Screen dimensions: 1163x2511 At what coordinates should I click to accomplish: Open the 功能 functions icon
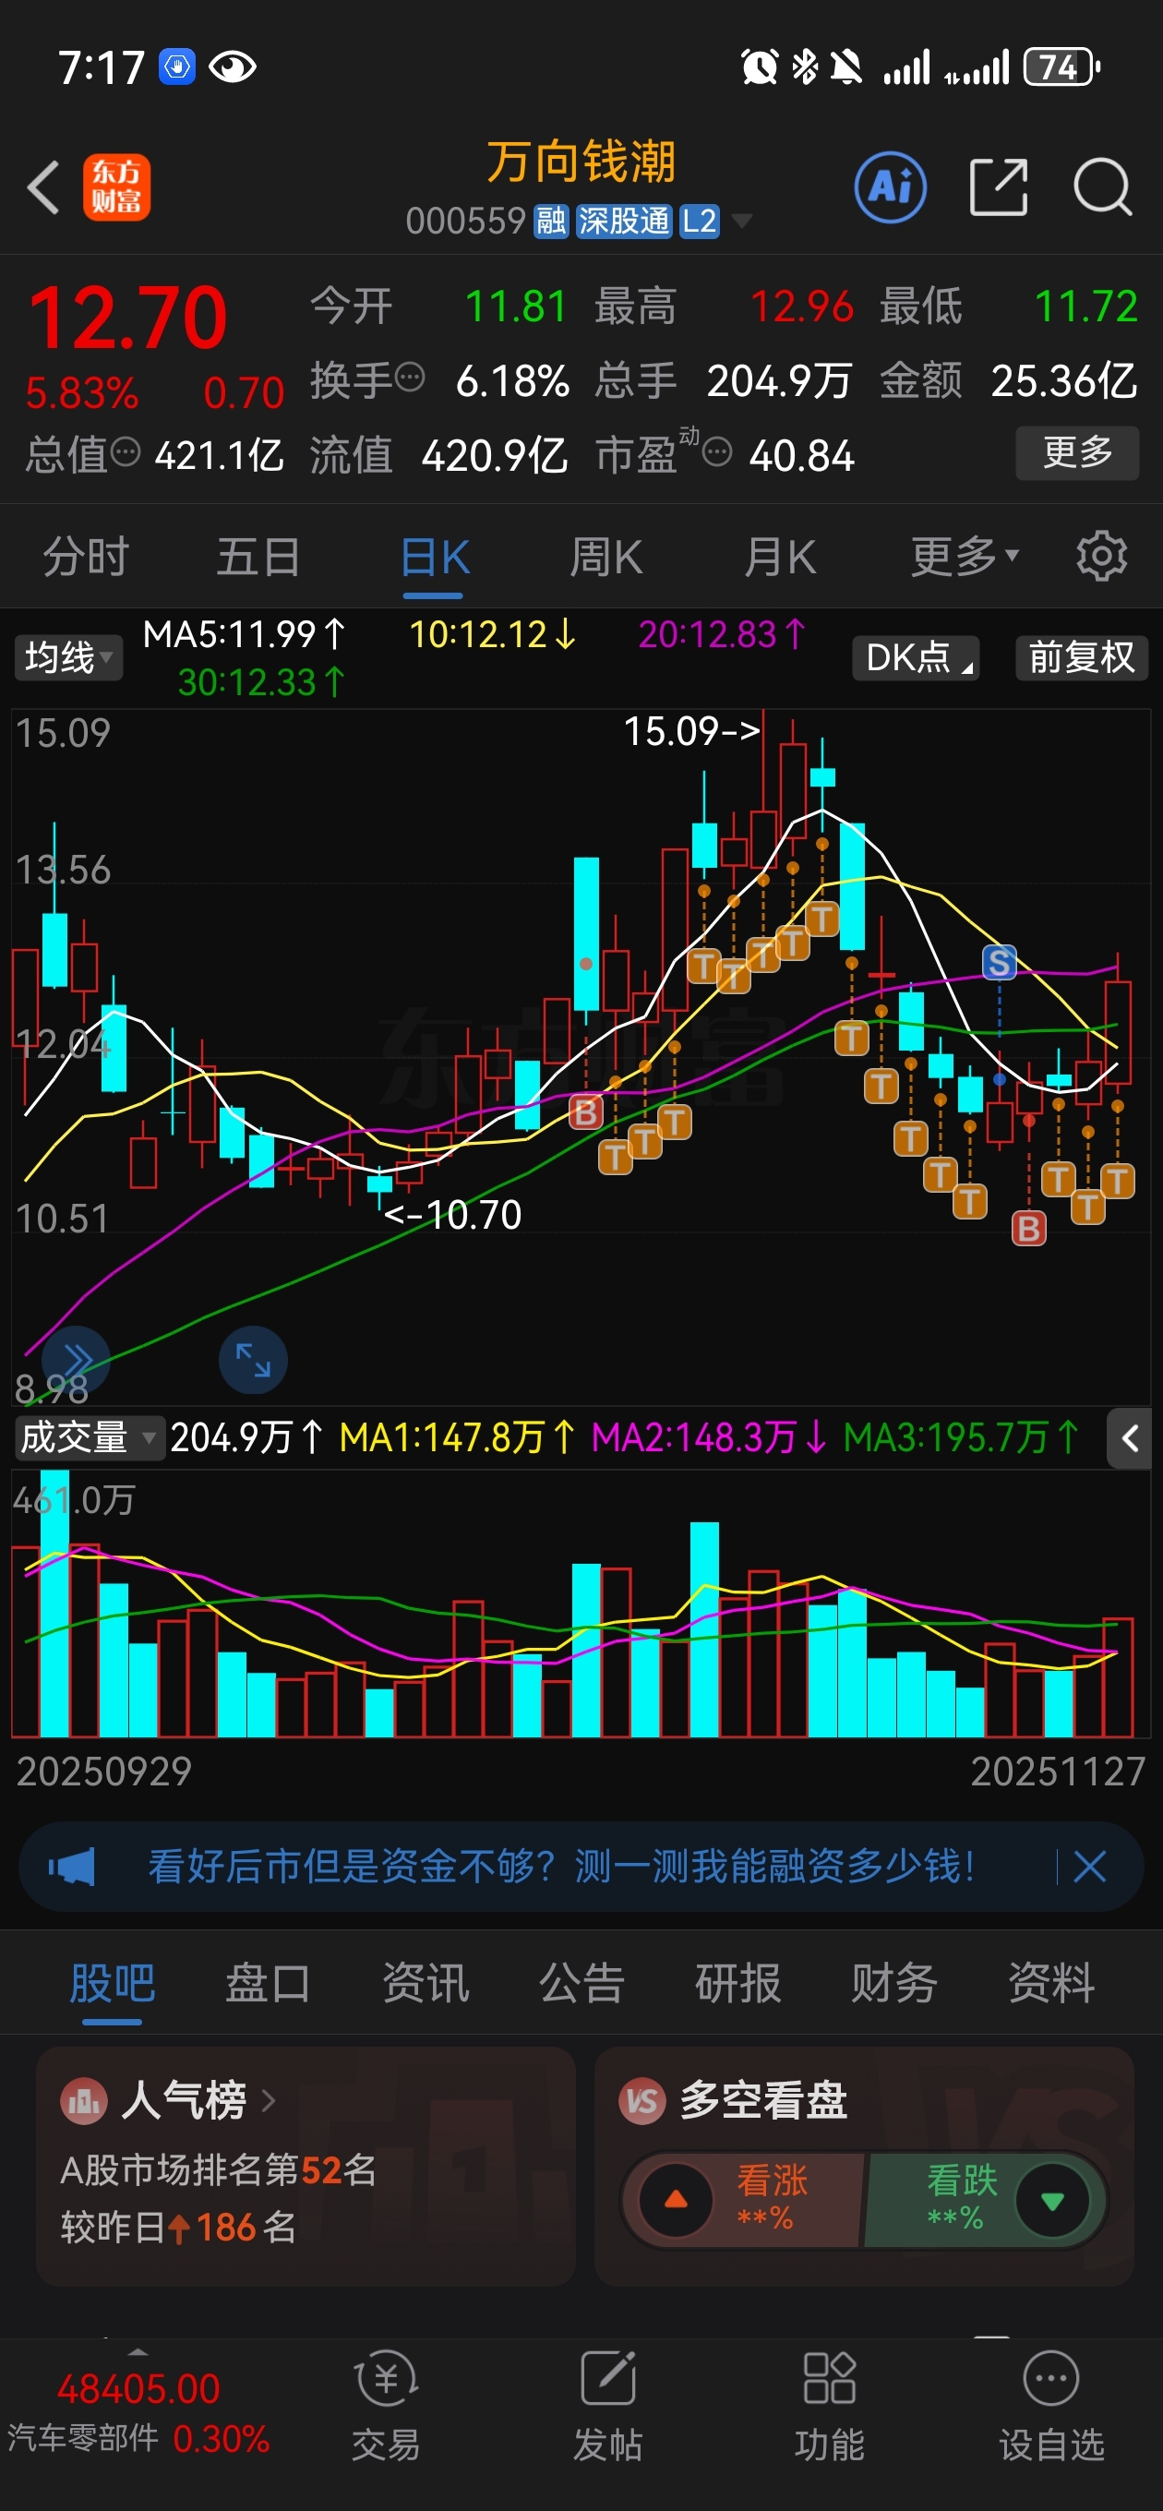coord(829,2406)
